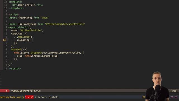Click the '@/store/modules/userProfile' path string
The width and height of the screenshot is (179, 101).
(x=65, y=24)
